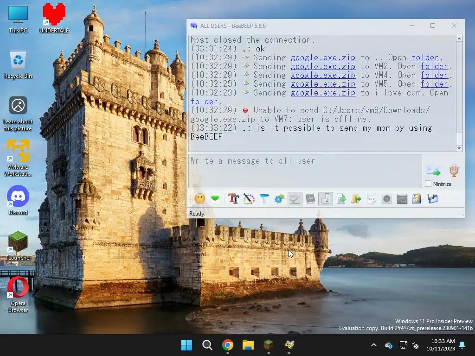Click the blue floppy disks save icon
This screenshot has height=356, width=475.
433,199
